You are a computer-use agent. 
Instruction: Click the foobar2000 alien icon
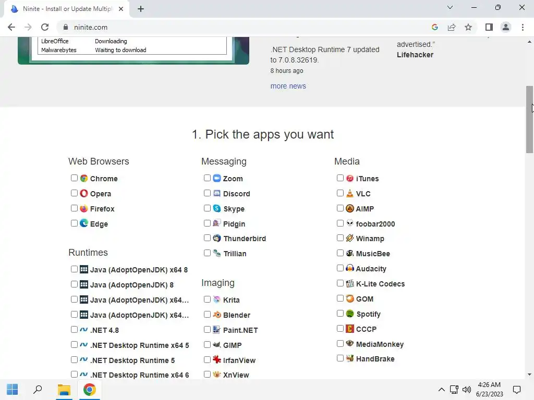click(x=350, y=223)
